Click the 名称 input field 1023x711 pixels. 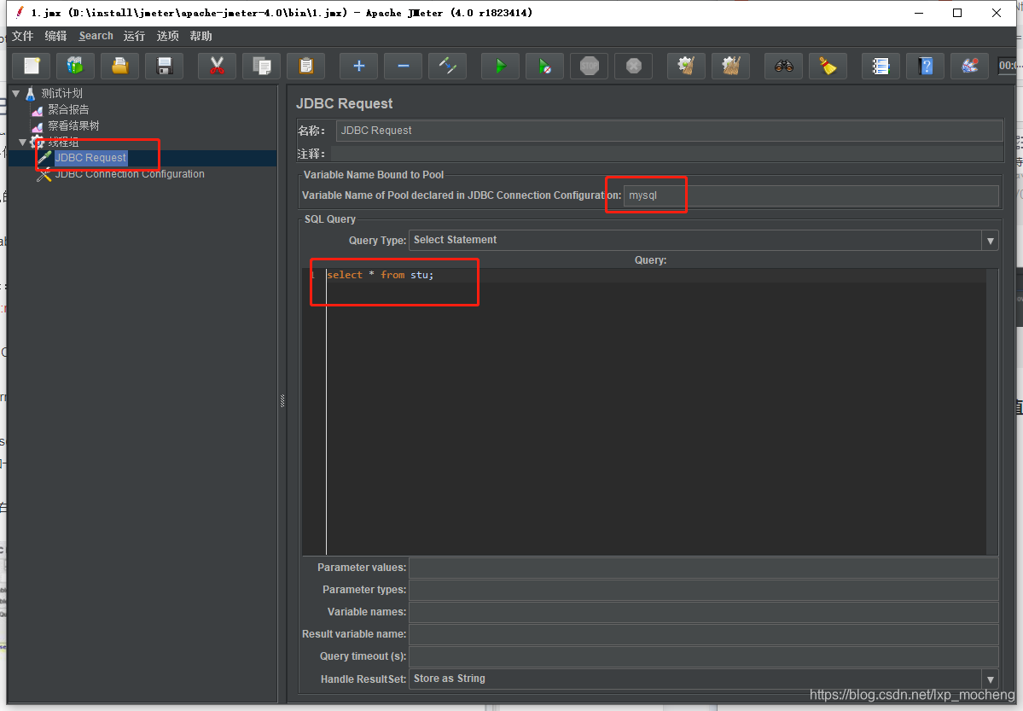point(670,131)
